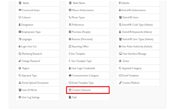Click the bank building icon next to Banks

tap(20, 3)
